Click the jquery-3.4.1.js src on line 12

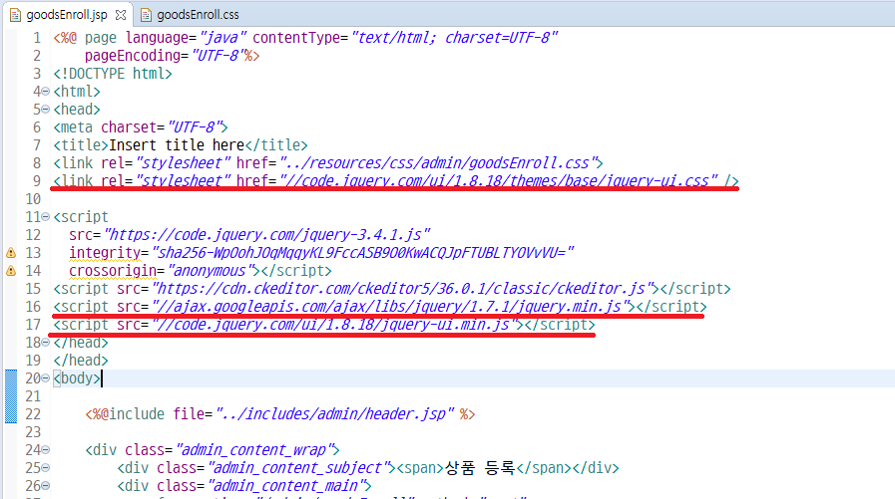266,235
